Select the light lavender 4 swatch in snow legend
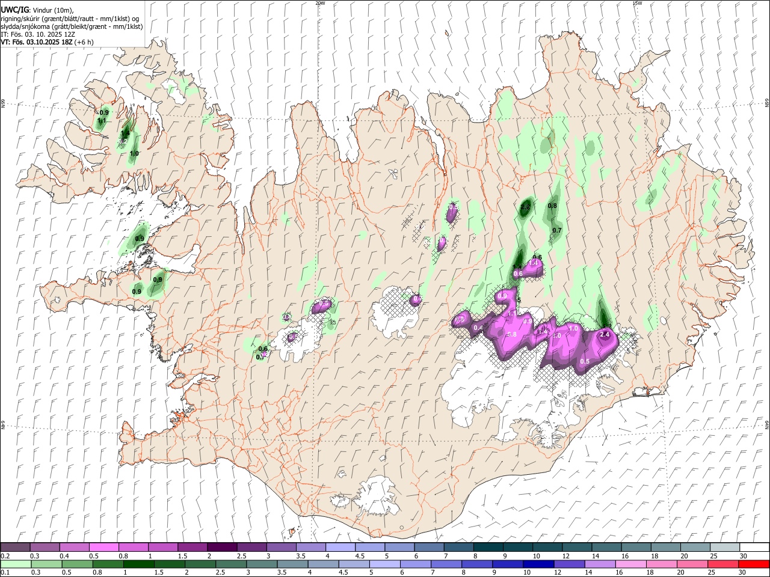This screenshot has width=770, height=577. pyautogui.click(x=340, y=548)
